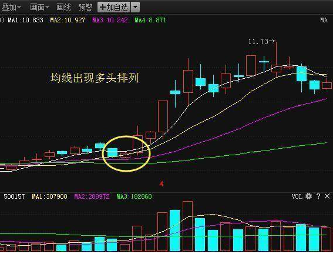Viewport: 333px width, 254px height.
Task: Select the yellow circled candlestick area
Action: (126, 153)
